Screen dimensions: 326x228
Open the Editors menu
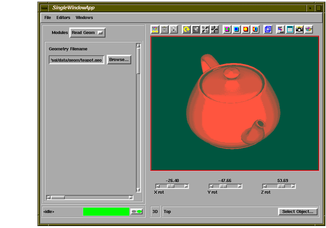coord(63,18)
